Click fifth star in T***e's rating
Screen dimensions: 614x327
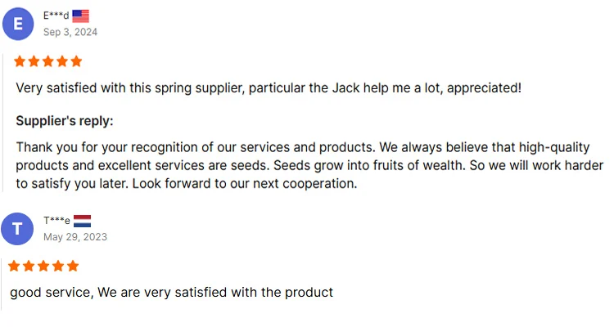click(x=73, y=266)
